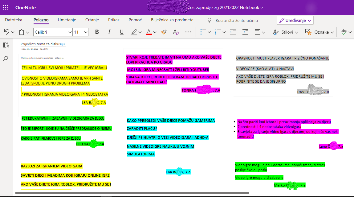Click the clipboard Paste icon
Screen dimensions: 354x197
[22, 32]
